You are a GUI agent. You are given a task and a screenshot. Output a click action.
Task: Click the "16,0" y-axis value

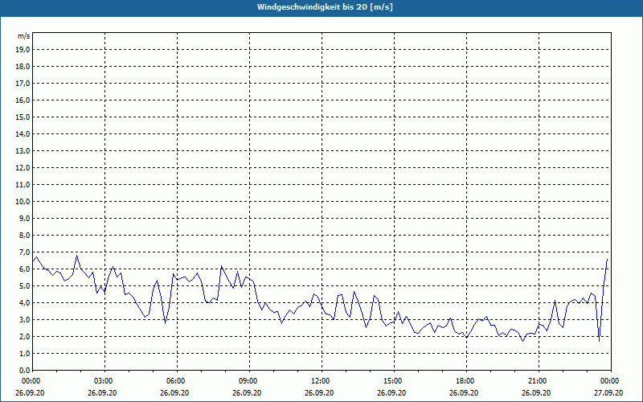(x=23, y=100)
